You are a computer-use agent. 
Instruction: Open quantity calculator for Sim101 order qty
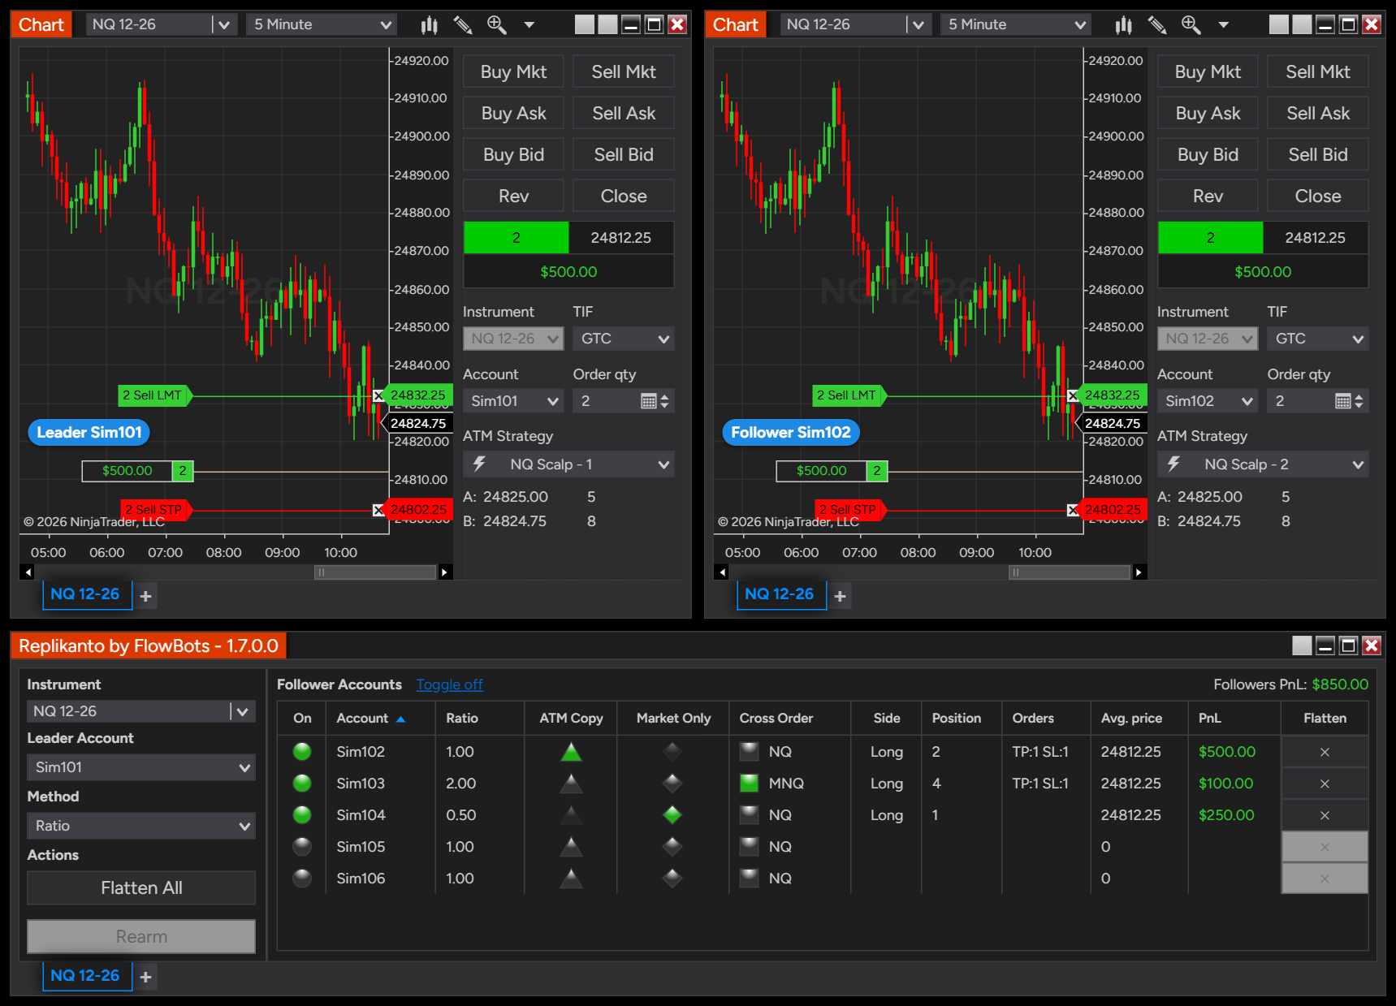(x=648, y=401)
